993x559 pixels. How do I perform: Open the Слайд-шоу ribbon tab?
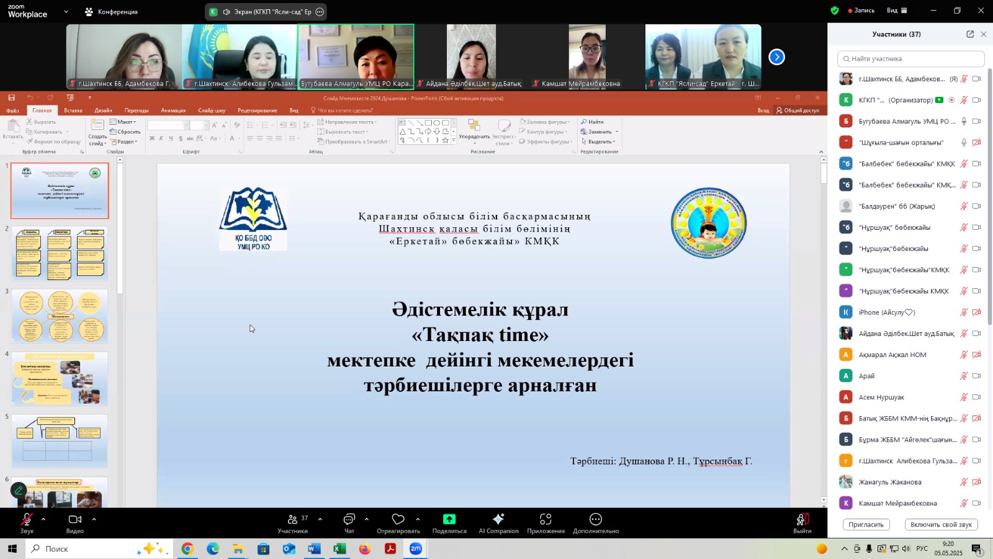212,111
